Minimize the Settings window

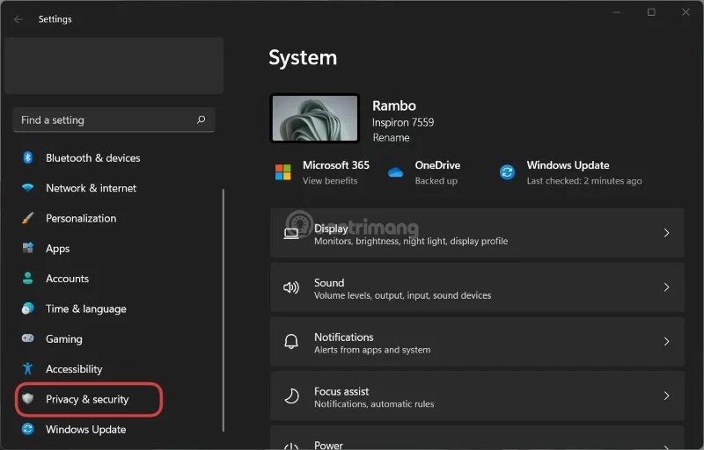coord(617,12)
